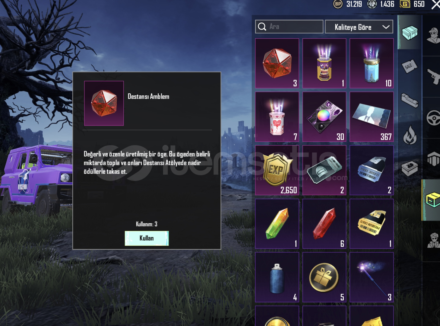440x326 pixels.
Task: Switch to the vehicle steering wheel tab
Action: [x=434, y=118]
